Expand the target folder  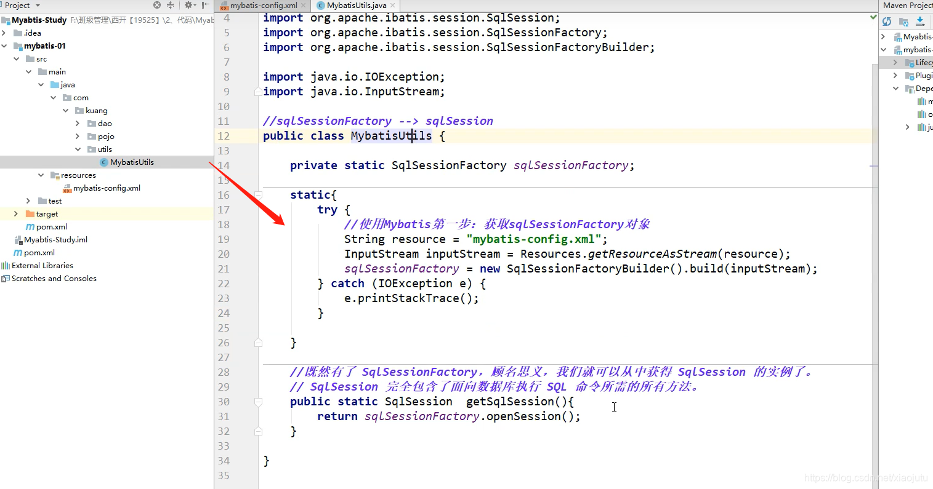tap(16, 214)
